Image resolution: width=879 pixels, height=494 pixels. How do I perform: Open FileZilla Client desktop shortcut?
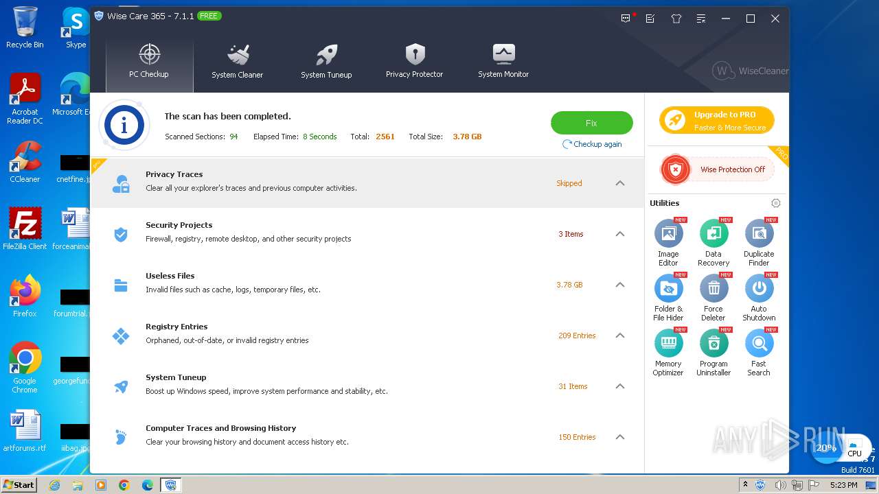click(x=25, y=229)
